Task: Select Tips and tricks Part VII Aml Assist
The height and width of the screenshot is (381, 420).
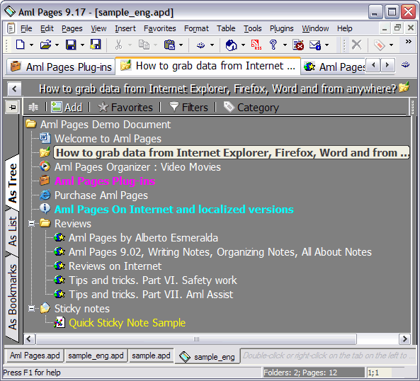Action: (x=151, y=295)
